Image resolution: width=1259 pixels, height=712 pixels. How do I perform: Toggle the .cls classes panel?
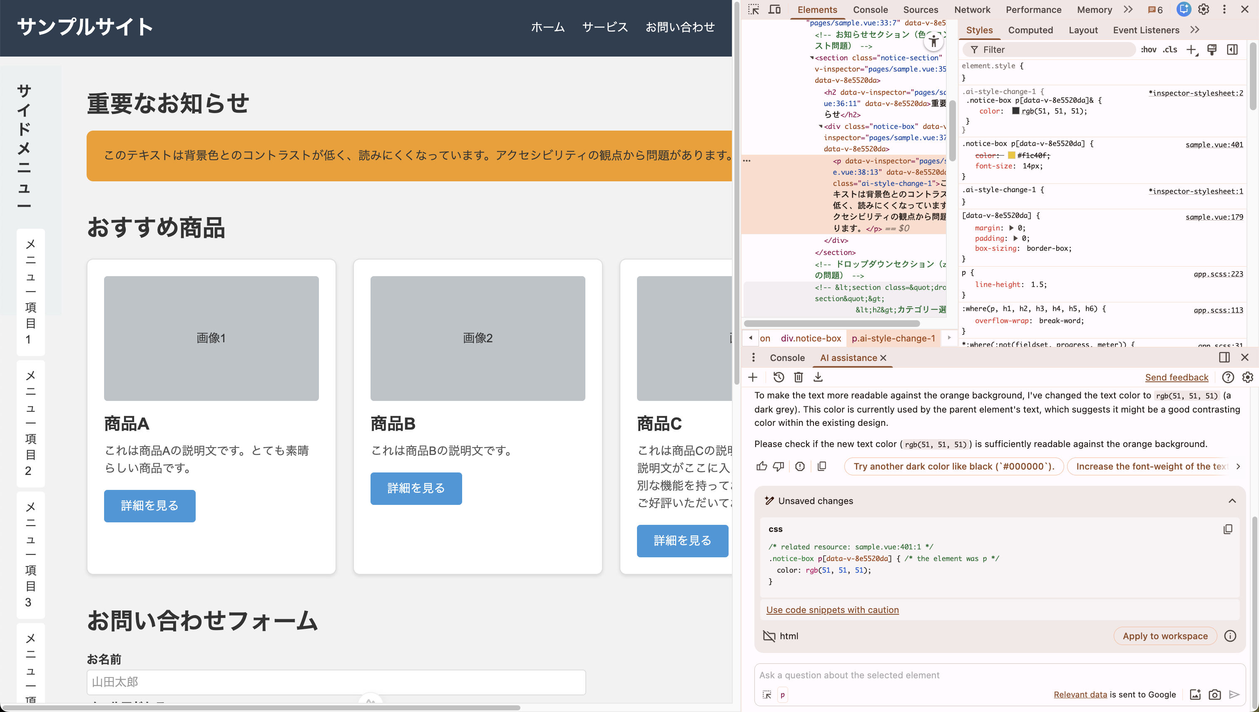[1170, 49]
